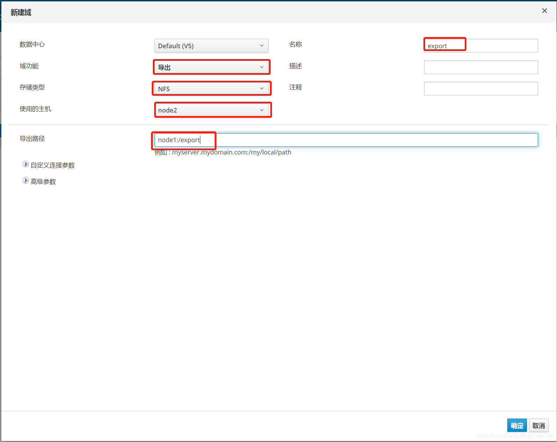Click the 名称 field containing export
This screenshot has height=442, width=557.
481,46
